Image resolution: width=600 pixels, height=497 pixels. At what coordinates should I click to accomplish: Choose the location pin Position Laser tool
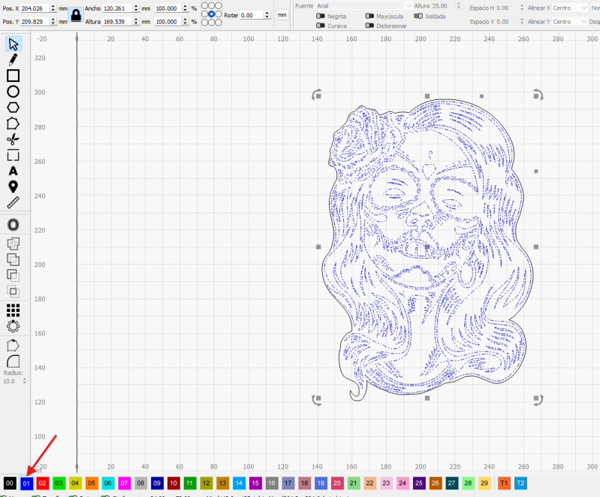(x=13, y=186)
